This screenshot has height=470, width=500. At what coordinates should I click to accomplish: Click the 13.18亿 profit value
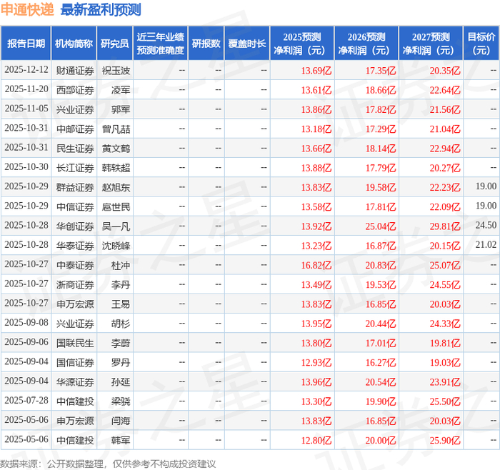tap(316, 129)
